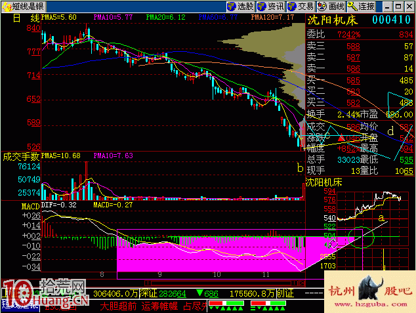This screenshot has width=416, height=313.
Task: Click the shapes icon on 画线
Action: click(x=322, y=7)
